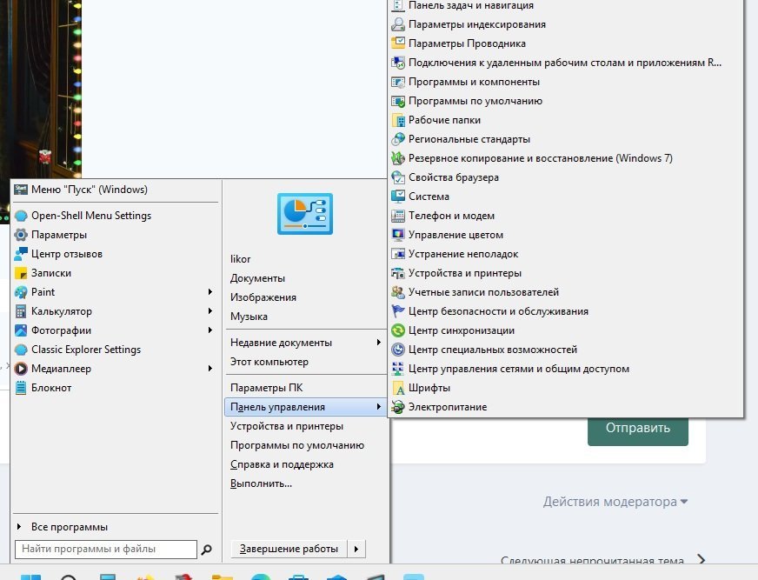The image size is (758, 580).
Task: Click the Параметры gear icon
Action: click(21, 235)
